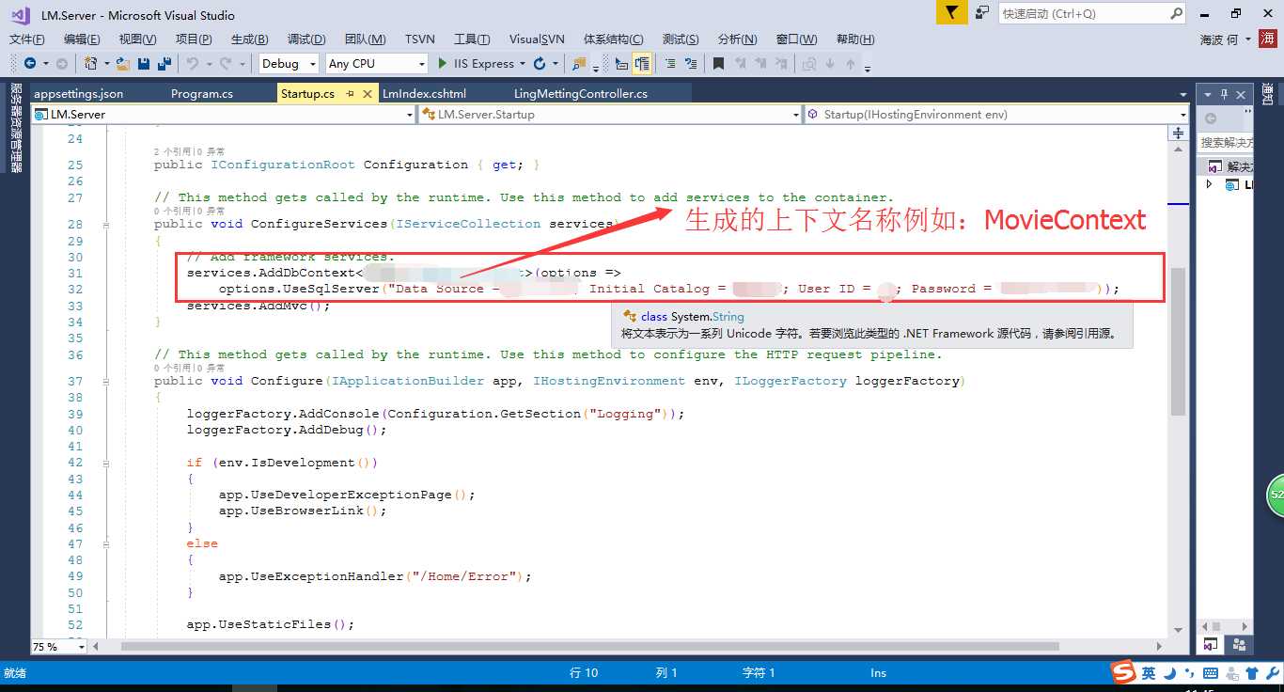
Task: Click the red user avatar icon
Action: coord(1268,39)
